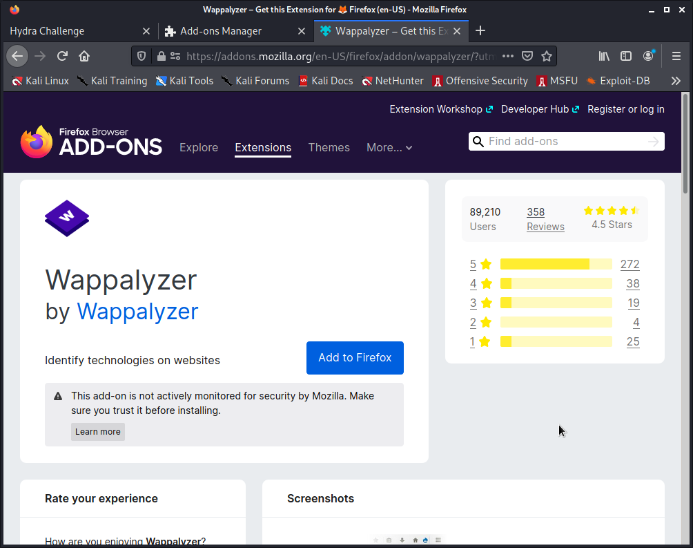Open the Firefox home page
The height and width of the screenshot is (548, 693).
84,56
